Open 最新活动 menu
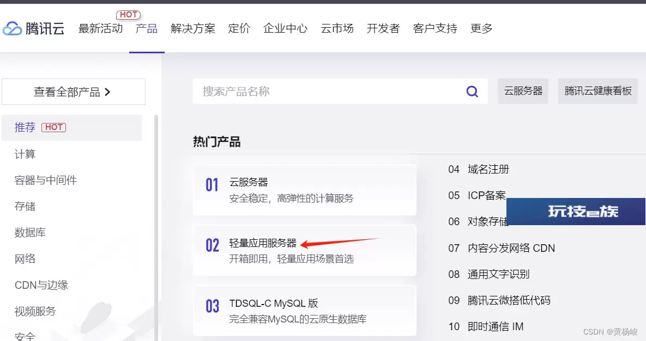This screenshot has height=341, width=646. [x=100, y=28]
